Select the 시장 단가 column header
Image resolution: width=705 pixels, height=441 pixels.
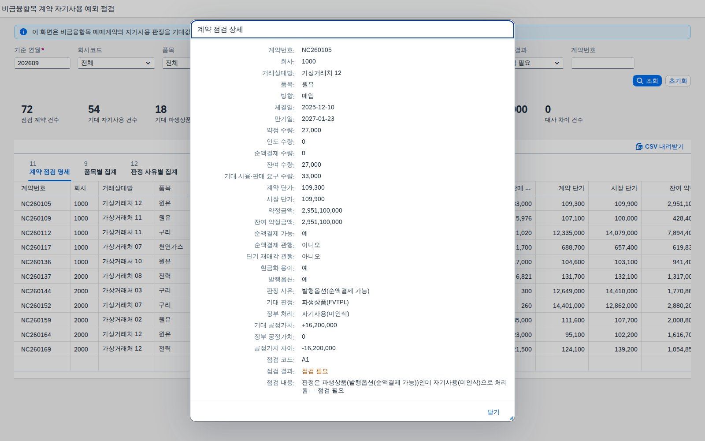point(615,188)
